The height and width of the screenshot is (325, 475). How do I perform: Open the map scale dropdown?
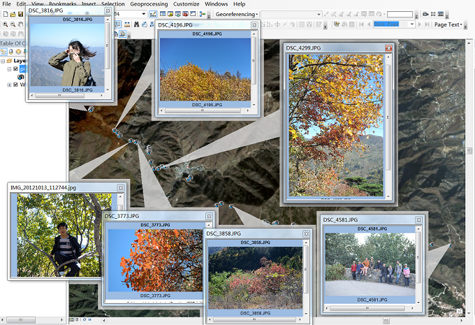point(144,14)
